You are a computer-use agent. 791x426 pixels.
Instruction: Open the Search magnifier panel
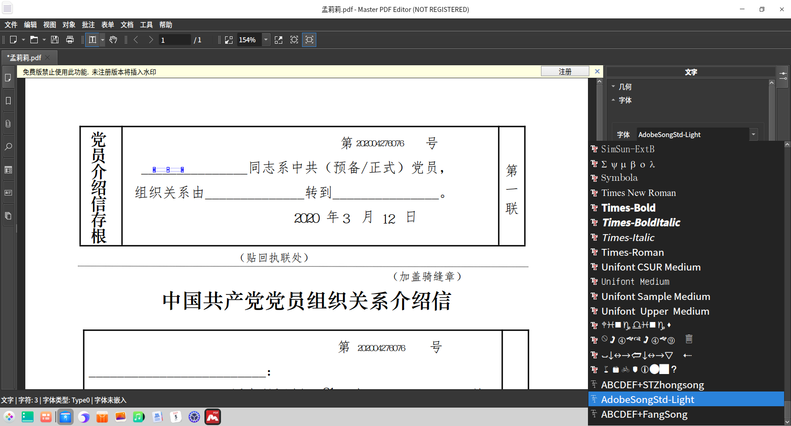coord(8,147)
